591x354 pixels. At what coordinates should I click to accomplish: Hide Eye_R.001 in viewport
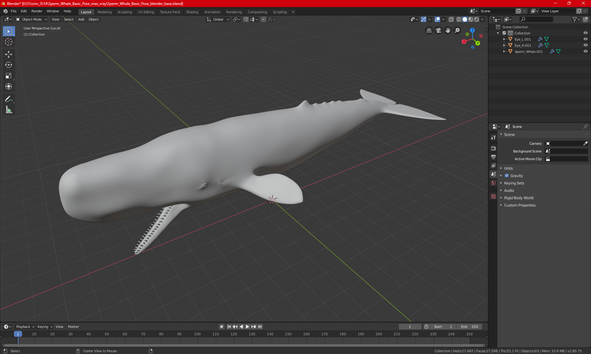coord(585,45)
